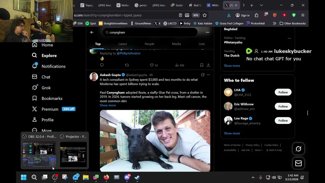Image resolution: width=325 pixels, height=183 pixels.
Task: Expand footer More links
Action: 259,150
